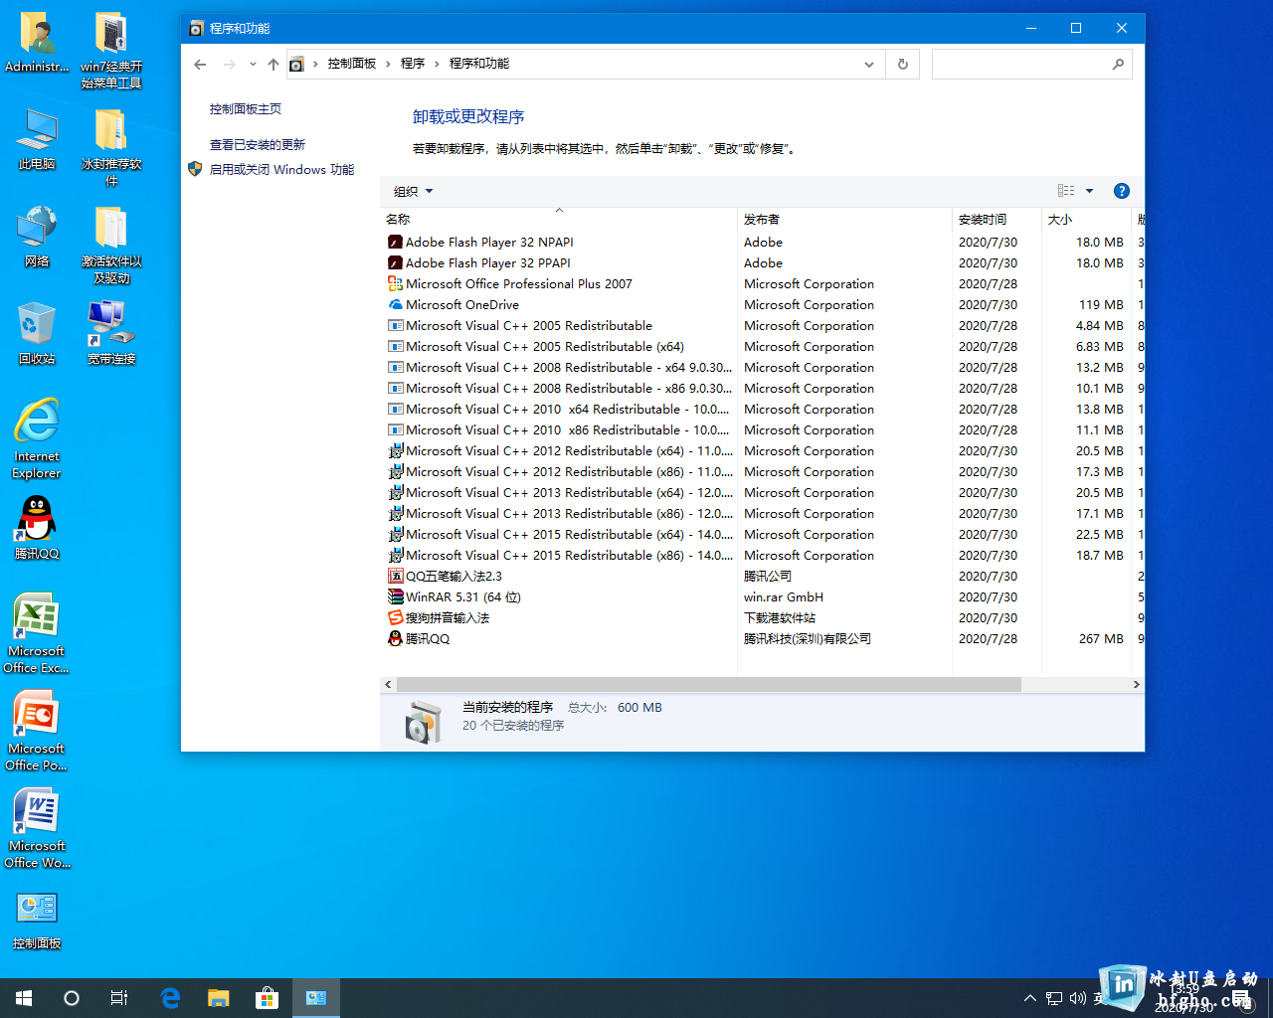
Task: Click the 搜狗拼音输入法 program icon
Action: point(395,617)
